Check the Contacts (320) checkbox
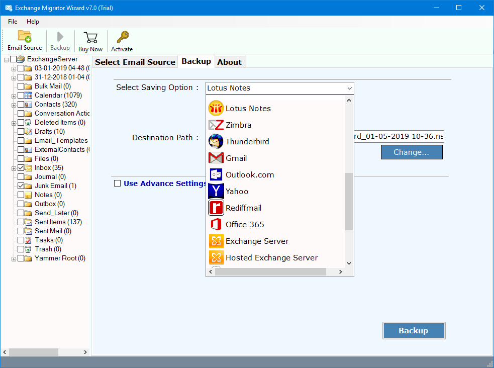 (x=21, y=104)
